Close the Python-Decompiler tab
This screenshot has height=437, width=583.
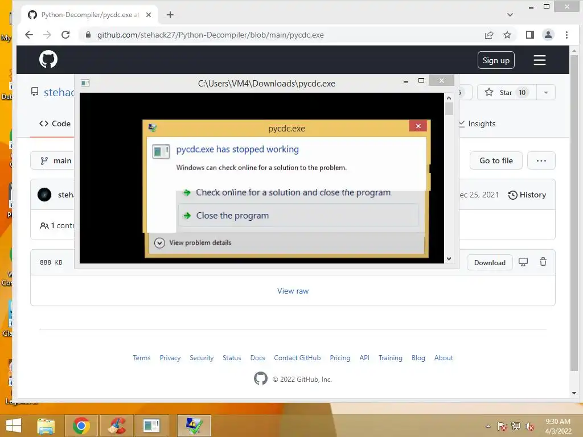[x=149, y=15]
